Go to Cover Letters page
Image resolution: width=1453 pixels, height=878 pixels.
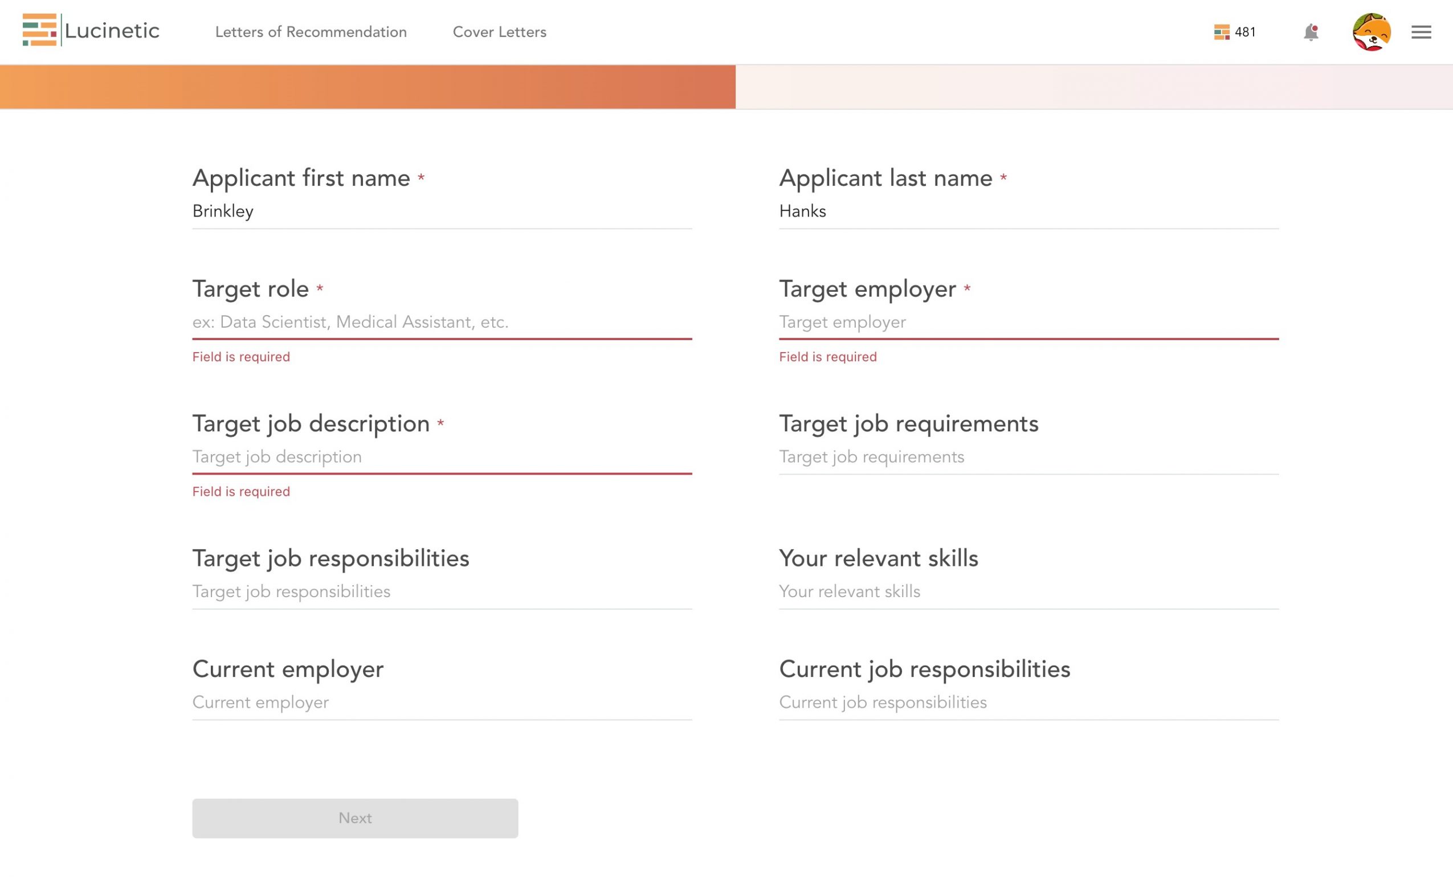(x=499, y=32)
